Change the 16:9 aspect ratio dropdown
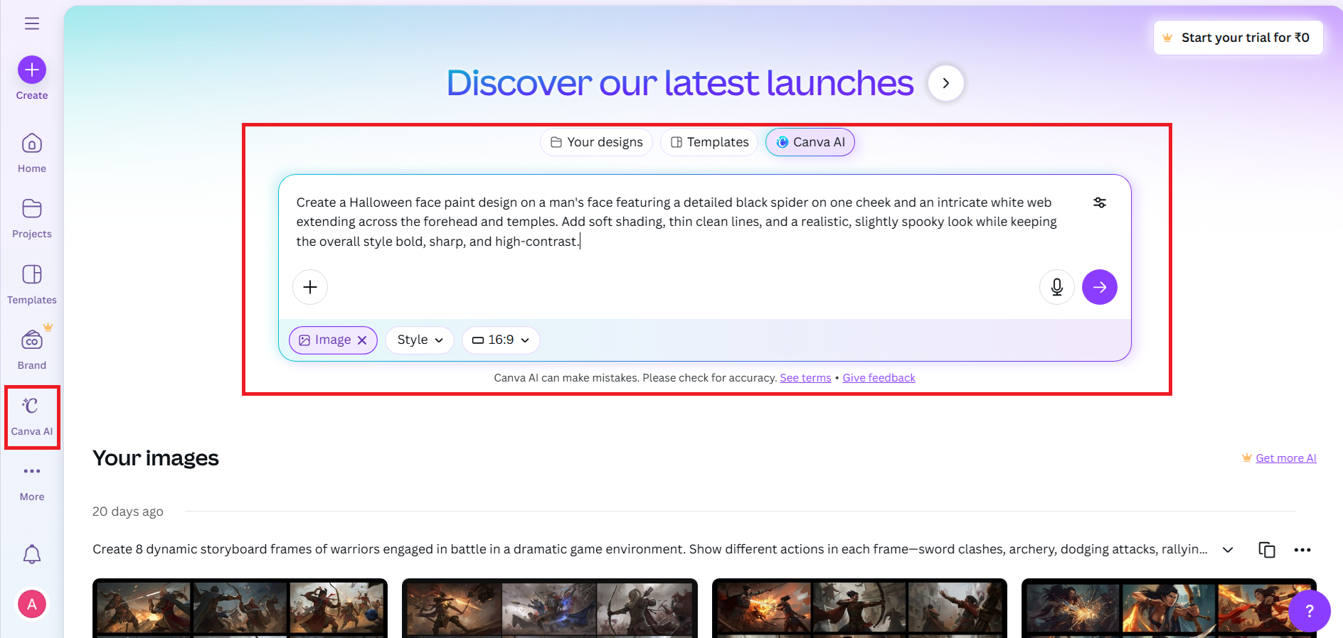This screenshot has height=638, width=1343. pyautogui.click(x=501, y=340)
